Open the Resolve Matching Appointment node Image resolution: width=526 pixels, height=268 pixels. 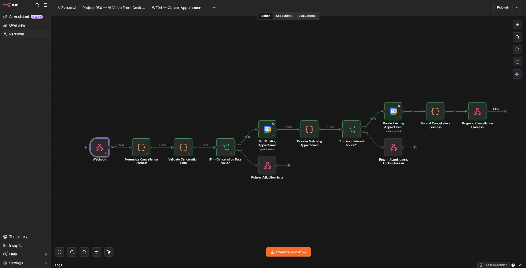point(309,129)
